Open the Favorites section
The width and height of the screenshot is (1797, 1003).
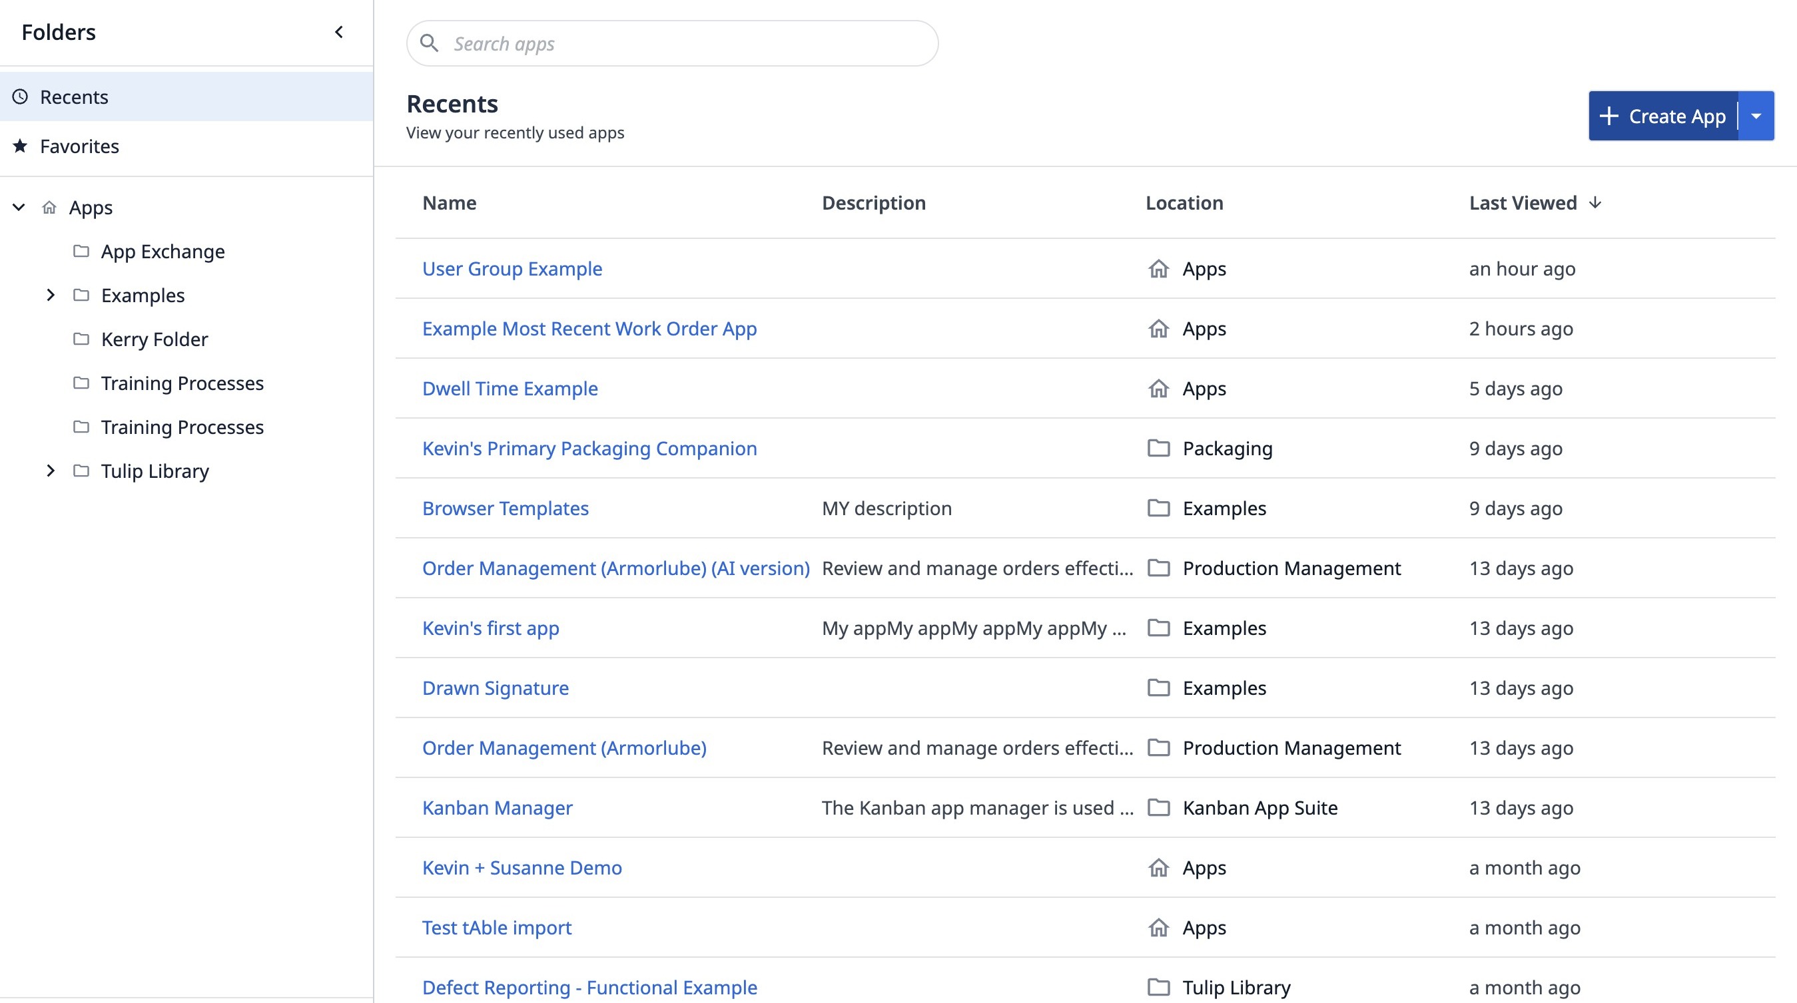point(79,146)
